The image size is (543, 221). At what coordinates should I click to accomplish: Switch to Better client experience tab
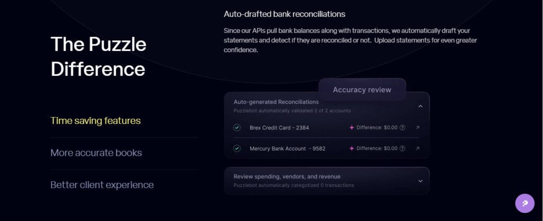tap(102, 184)
